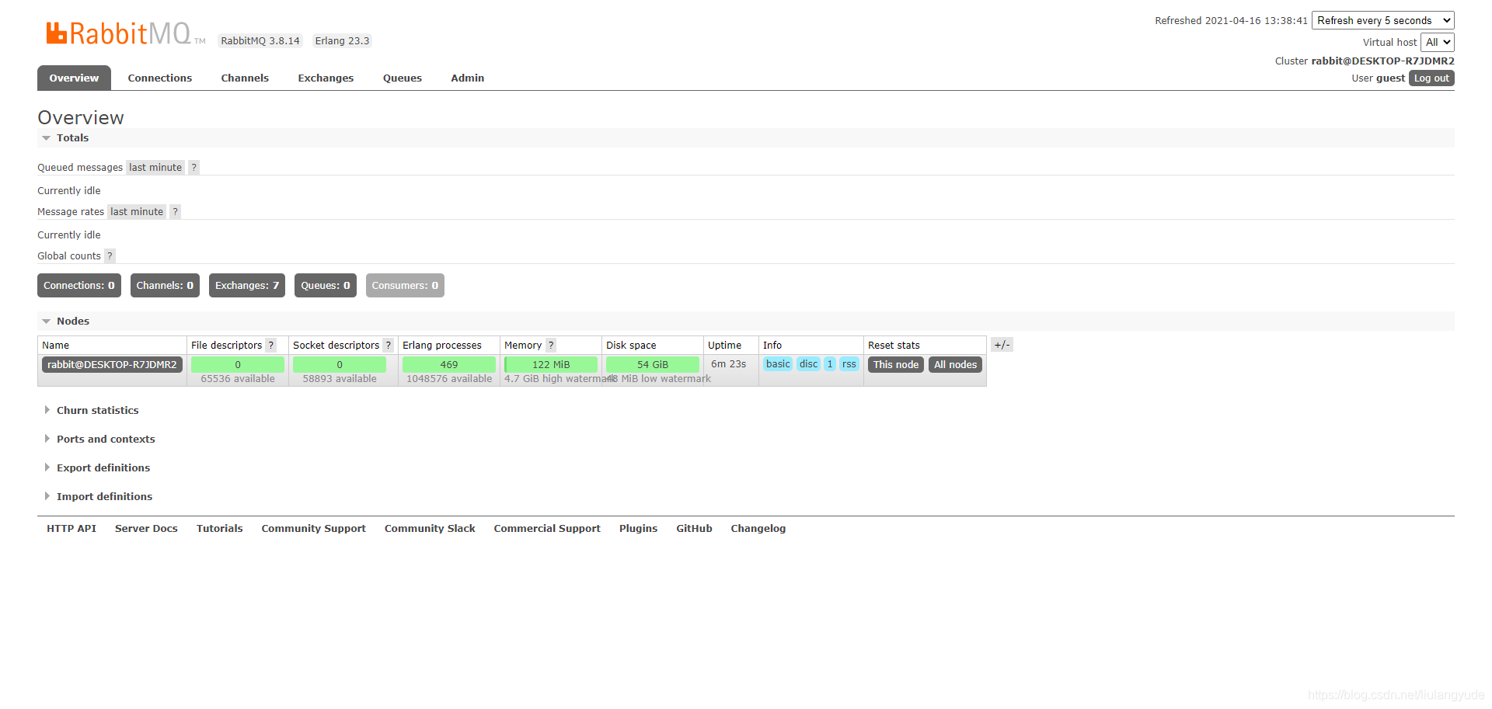Expand Import definitions section

[104, 497]
